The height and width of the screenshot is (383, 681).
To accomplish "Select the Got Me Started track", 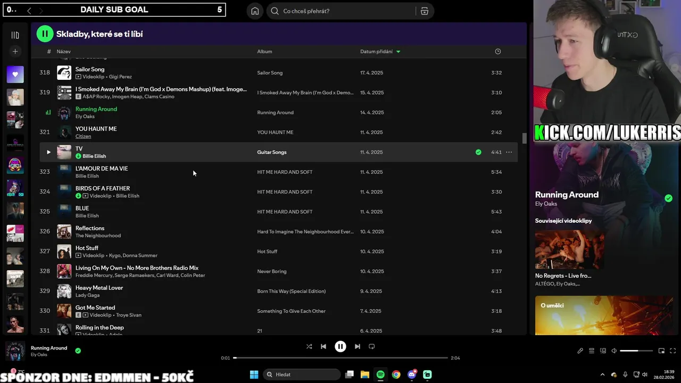I will tap(95, 307).
